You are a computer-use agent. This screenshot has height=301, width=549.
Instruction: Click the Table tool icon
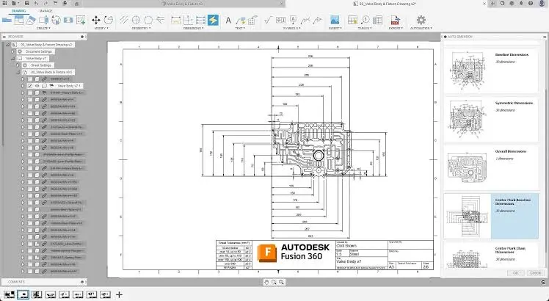pyautogui.click(x=352, y=20)
